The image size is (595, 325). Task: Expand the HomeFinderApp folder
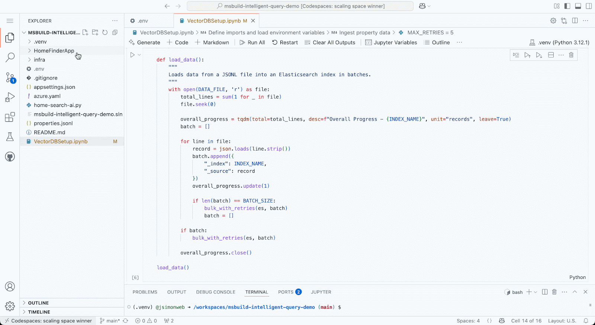click(54, 51)
